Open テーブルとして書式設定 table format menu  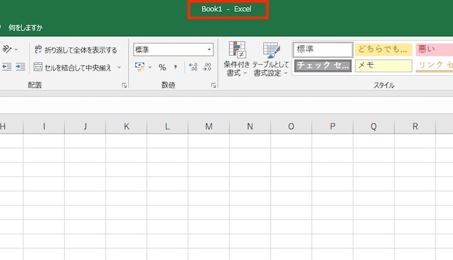tap(271, 60)
